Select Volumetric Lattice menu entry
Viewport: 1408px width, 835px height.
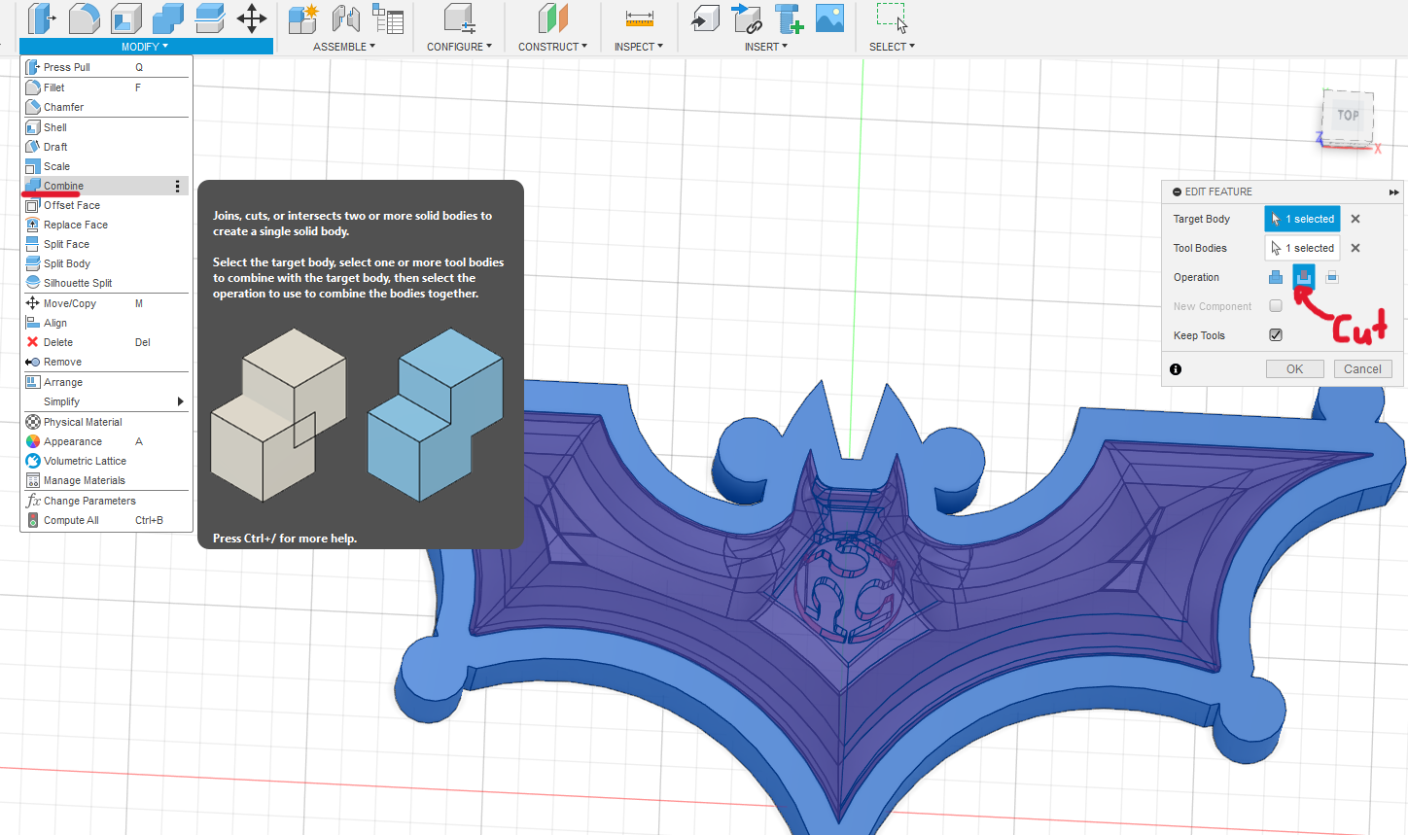pos(106,461)
